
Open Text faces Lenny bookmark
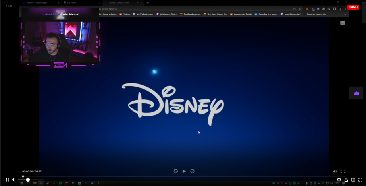tap(215, 14)
